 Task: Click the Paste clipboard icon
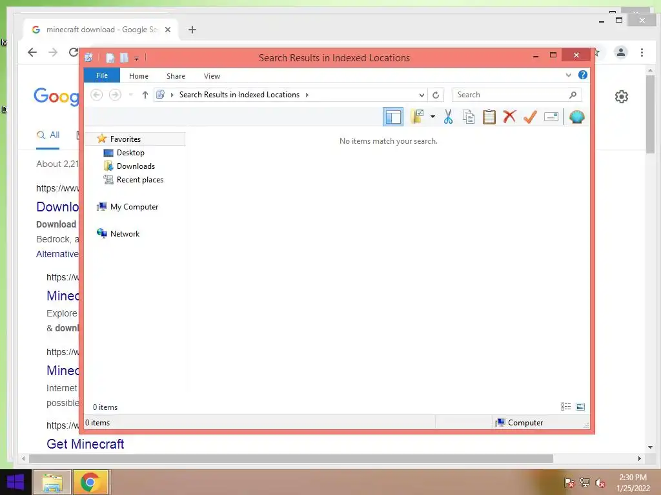489,117
